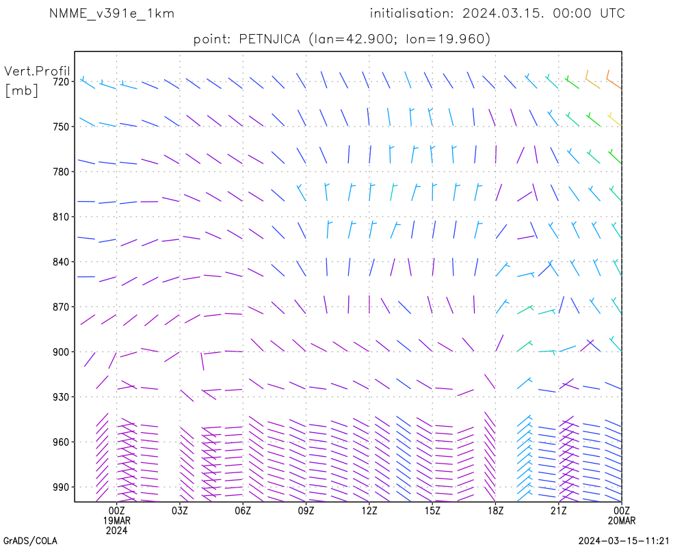Select the initialisation 2024.03.15. 00:00 UTC text

(497, 14)
